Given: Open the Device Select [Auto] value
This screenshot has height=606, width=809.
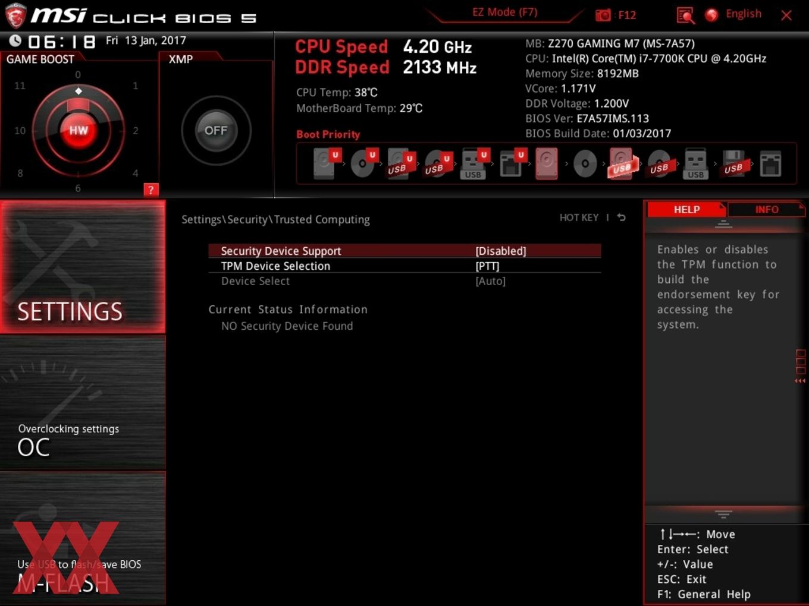Looking at the screenshot, I should pyautogui.click(x=490, y=281).
